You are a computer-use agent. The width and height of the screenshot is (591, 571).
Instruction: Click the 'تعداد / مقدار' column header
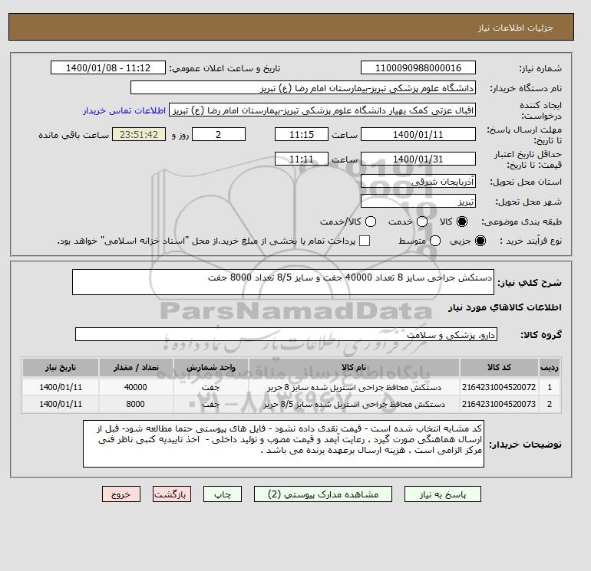[136, 367]
